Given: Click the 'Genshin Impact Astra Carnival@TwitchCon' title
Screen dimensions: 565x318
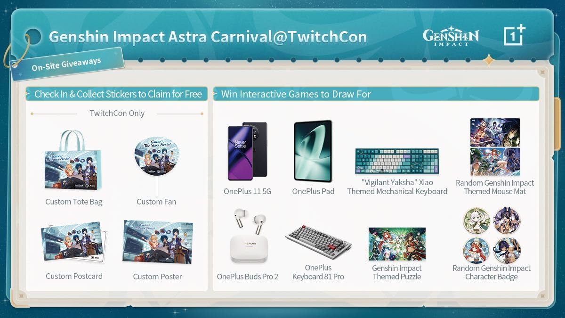Looking at the screenshot, I should pos(208,37).
